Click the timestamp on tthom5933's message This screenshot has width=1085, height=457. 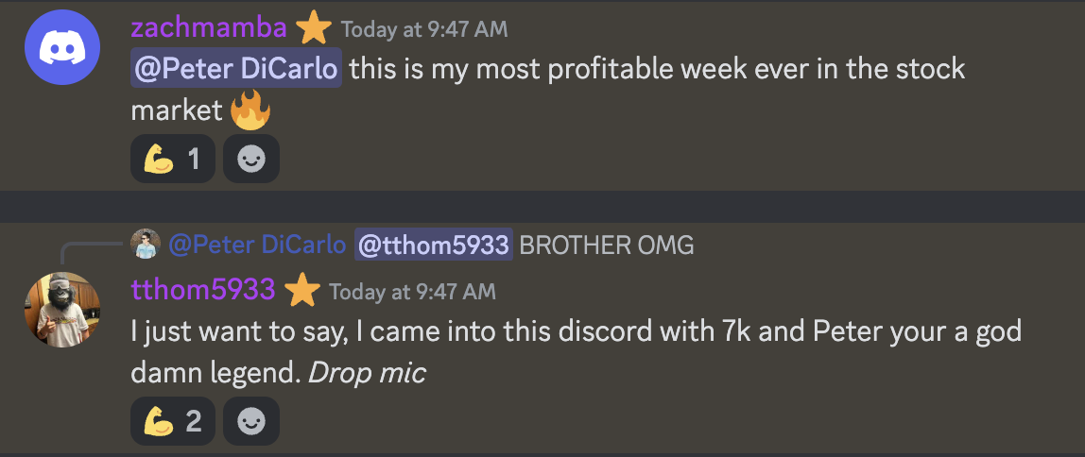tap(413, 291)
